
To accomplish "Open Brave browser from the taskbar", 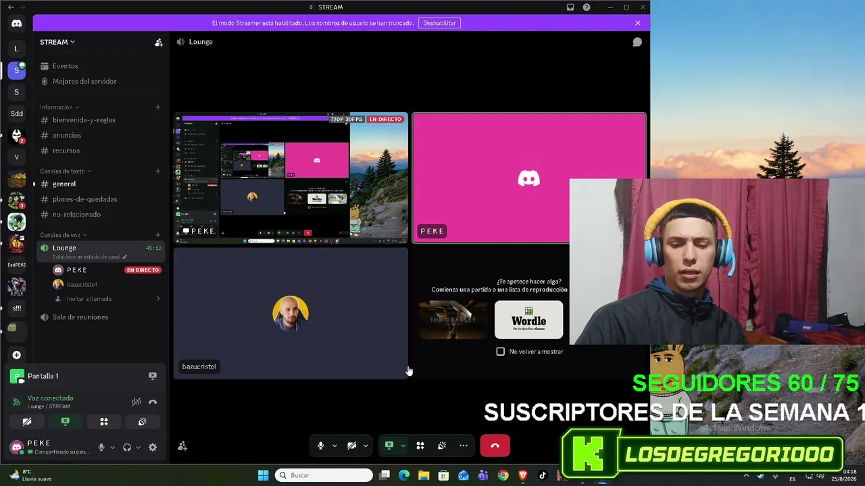I will 522,475.
